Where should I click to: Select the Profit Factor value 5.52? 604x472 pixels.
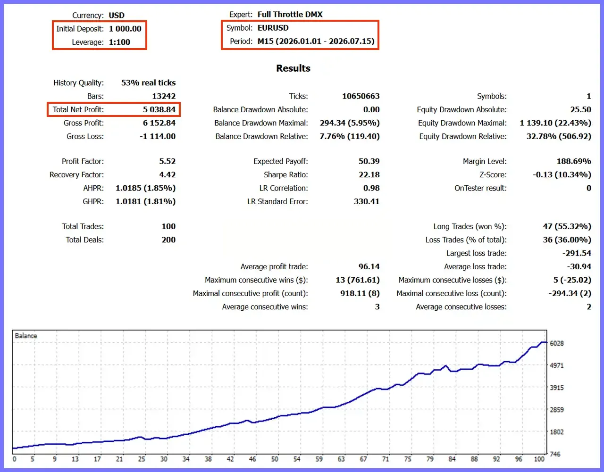pos(167,161)
